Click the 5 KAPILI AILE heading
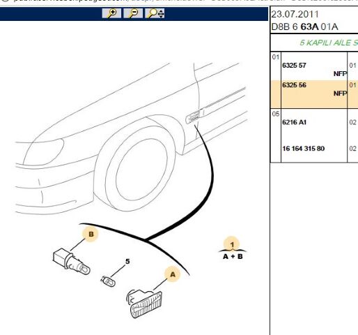The height and width of the screenshot is (335, 358). (x=329, y=43)
